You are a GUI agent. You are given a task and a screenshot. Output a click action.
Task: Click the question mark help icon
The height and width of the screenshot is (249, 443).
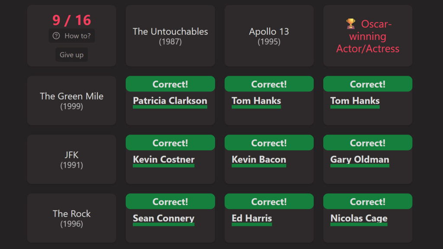[56, 36]
